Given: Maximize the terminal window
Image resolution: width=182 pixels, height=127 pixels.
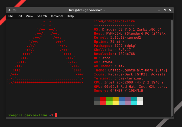Looking at the screenshot, I should tap(165, 10).
